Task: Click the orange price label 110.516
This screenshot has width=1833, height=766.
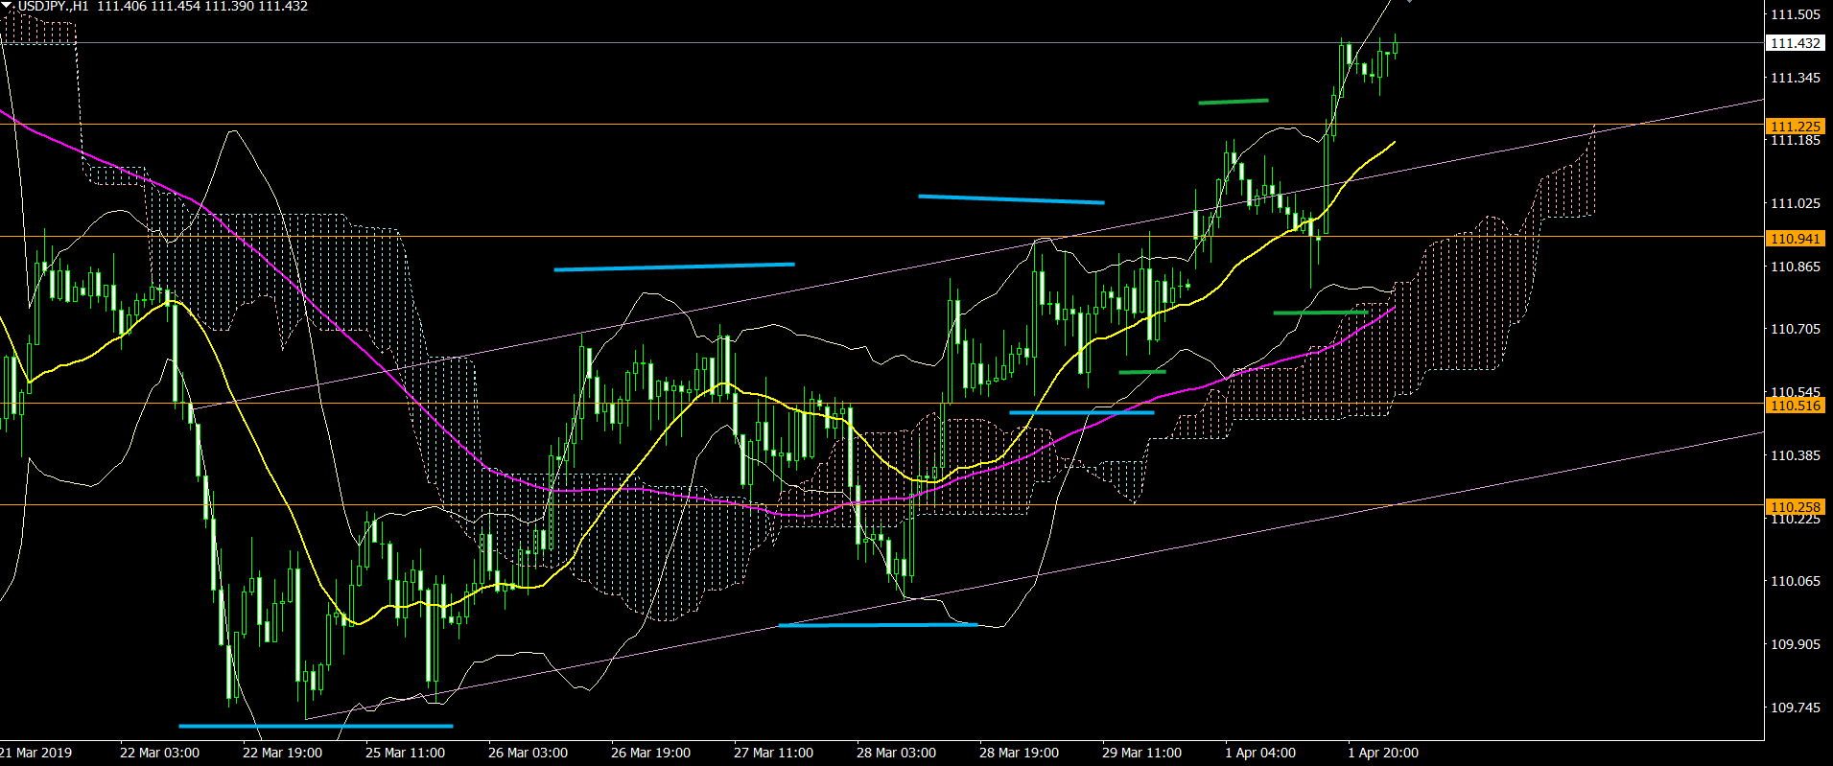Action: point(1795,406)
